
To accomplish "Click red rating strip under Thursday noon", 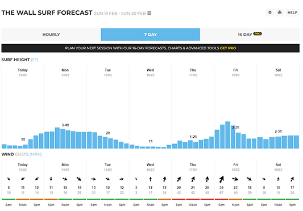I will tap(193, 200).
